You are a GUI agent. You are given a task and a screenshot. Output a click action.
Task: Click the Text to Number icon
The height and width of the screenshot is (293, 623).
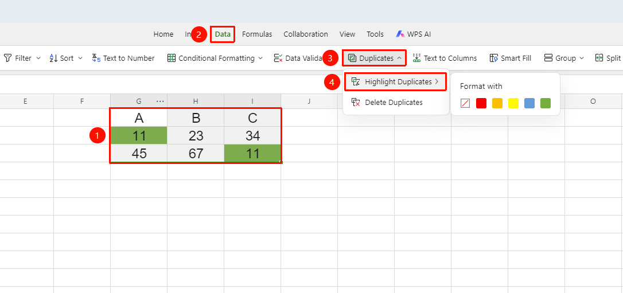tap(96, 58)
